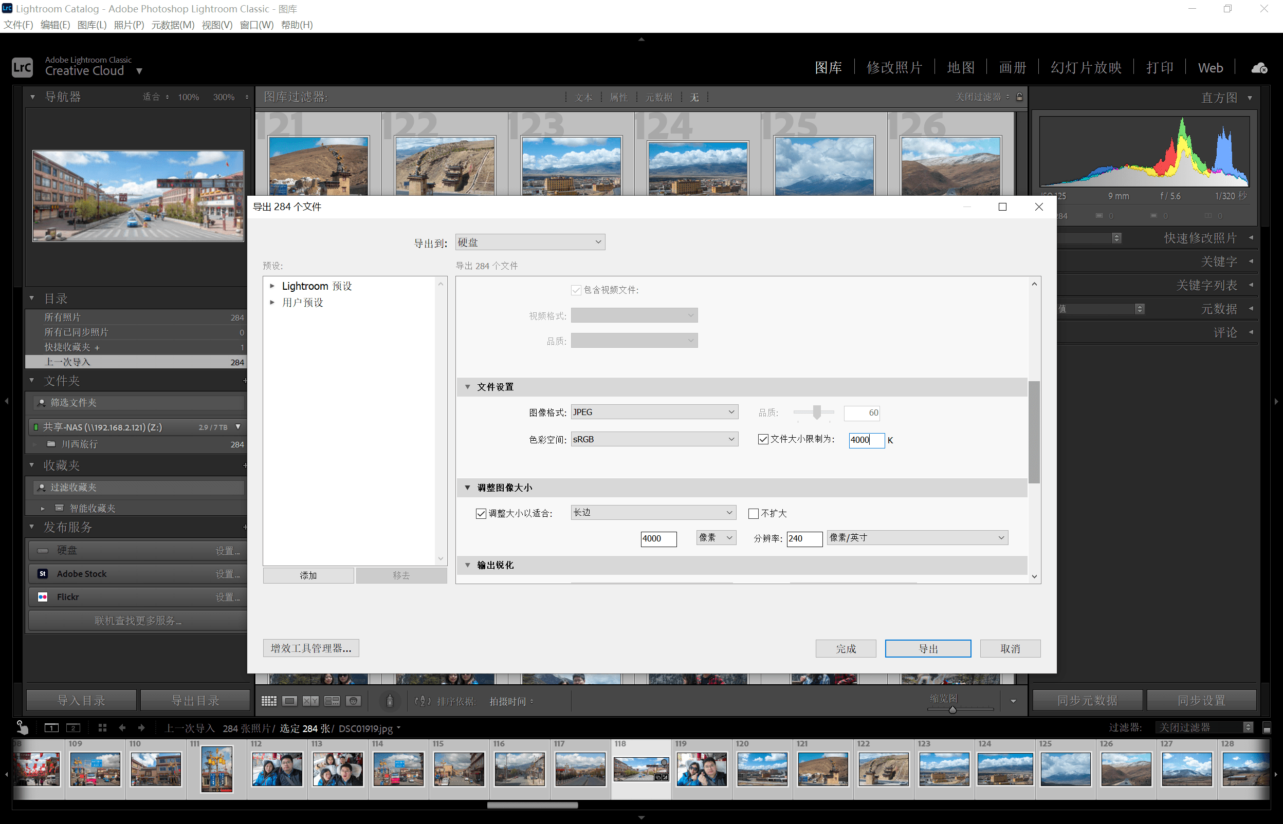Click the thumbnail size slider handle

[952, 710]
